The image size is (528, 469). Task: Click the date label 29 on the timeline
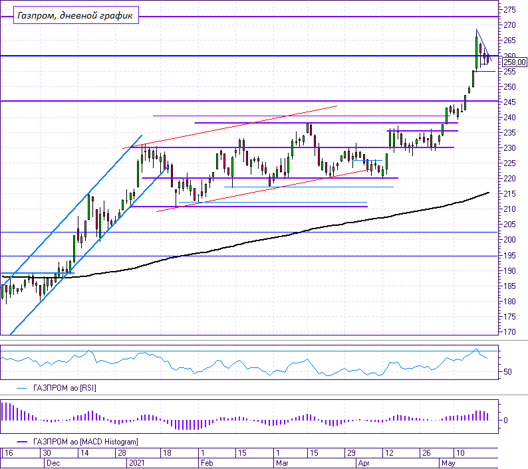[x=351, y=453]
